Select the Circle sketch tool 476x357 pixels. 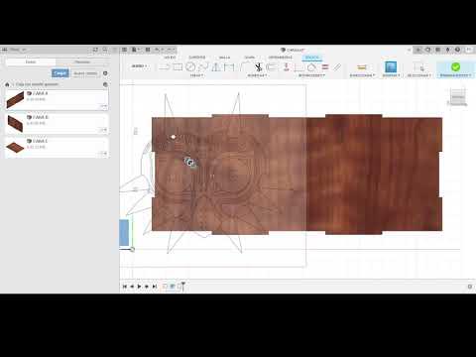pos(190,67)
